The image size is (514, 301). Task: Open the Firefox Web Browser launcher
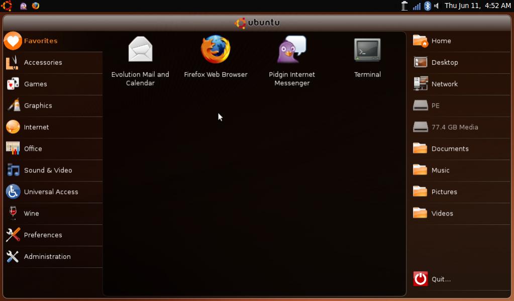point(216,49)
